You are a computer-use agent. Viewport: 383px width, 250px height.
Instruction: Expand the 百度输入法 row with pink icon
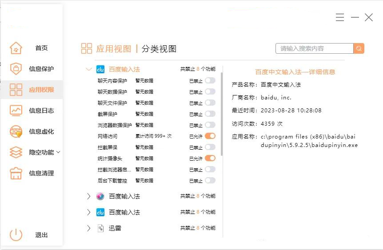pyautogui.click(x=89, y=196)
